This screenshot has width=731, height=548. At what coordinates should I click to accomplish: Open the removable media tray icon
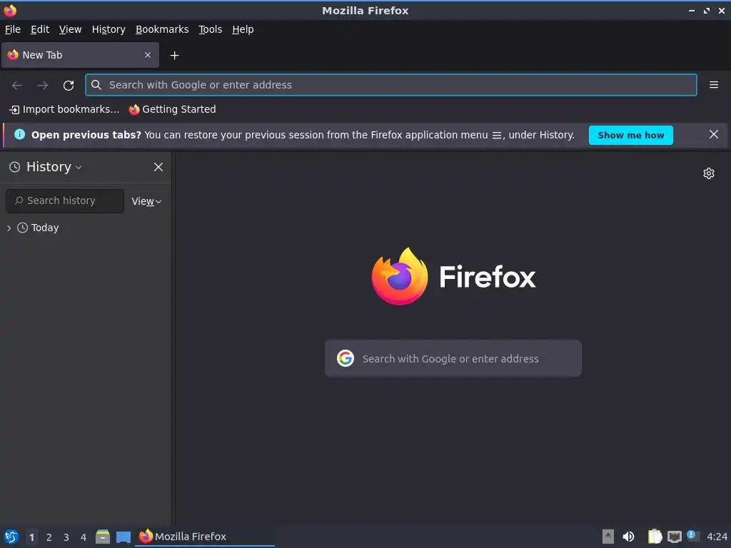click(608, 537)
